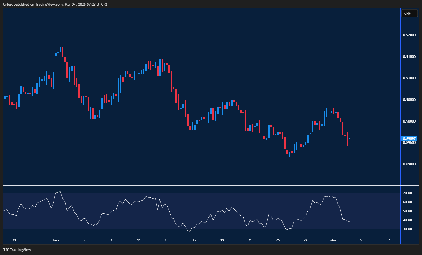Select the last candlestick on the chart
This screenshot has height=255, width=422.
[349, 139]
